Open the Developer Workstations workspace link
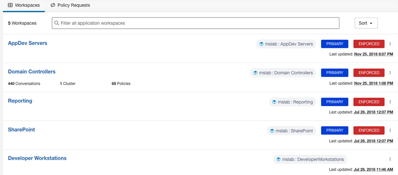The height and width of the screenshot is (175, 398). click(x=37, y=158)
